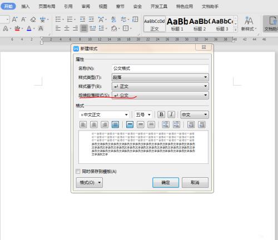Apply the Heading 3 (标题 3) style
Viewport: 278px width, 240px height.
coord(222,24)
